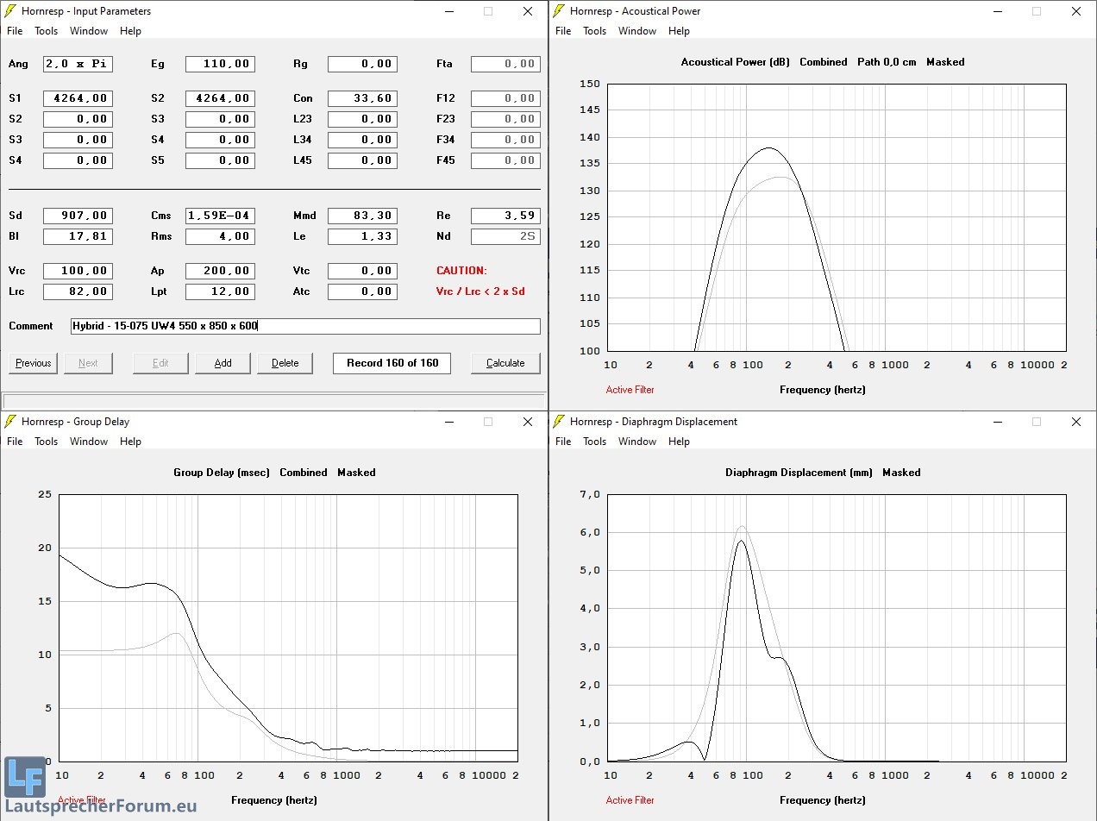Click the Hornresp icon in Acoustical Power window
This screenshot has width=1097, height=821.
pyautogui.click(x=559, y=11)
